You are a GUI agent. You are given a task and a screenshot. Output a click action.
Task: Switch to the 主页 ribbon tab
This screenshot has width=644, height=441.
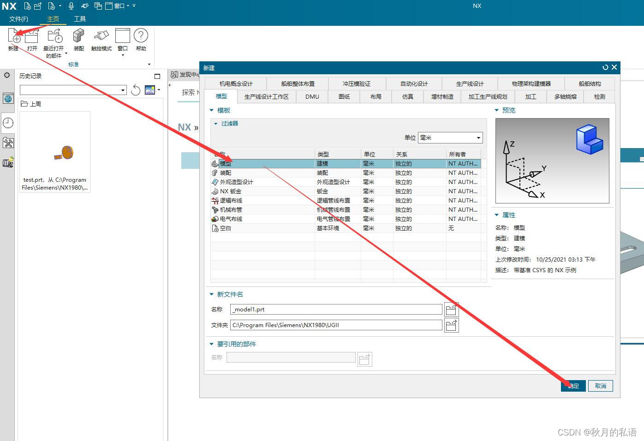(53, 19)
